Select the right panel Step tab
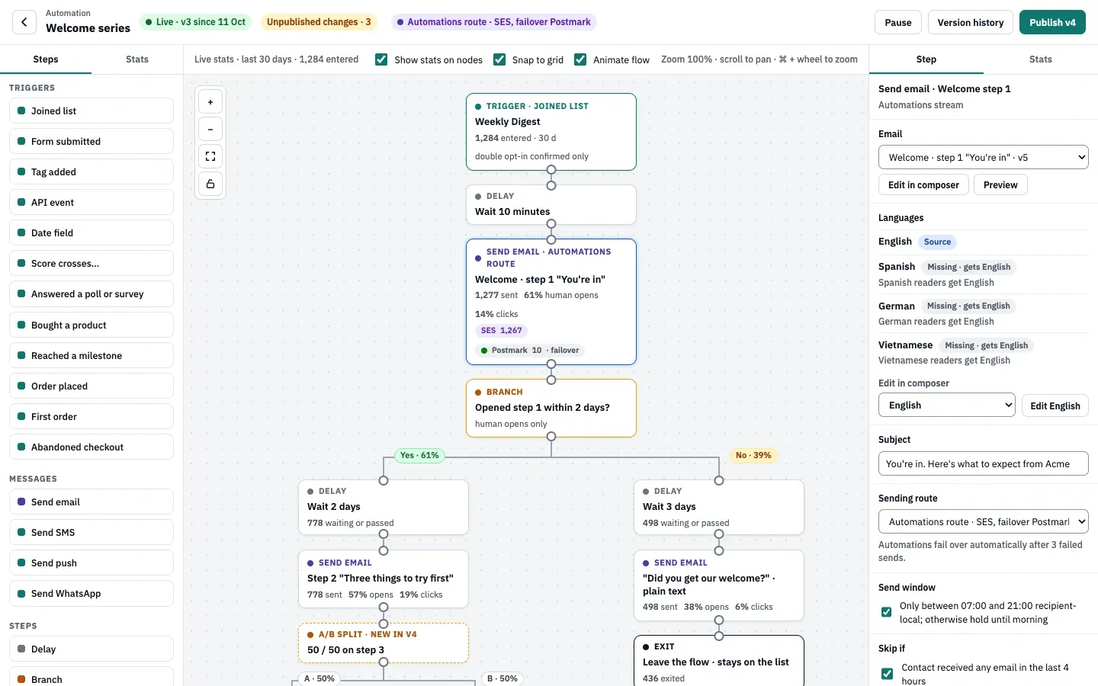The image size is (1098, 686). pyautogui.click(x=926, y=59)
